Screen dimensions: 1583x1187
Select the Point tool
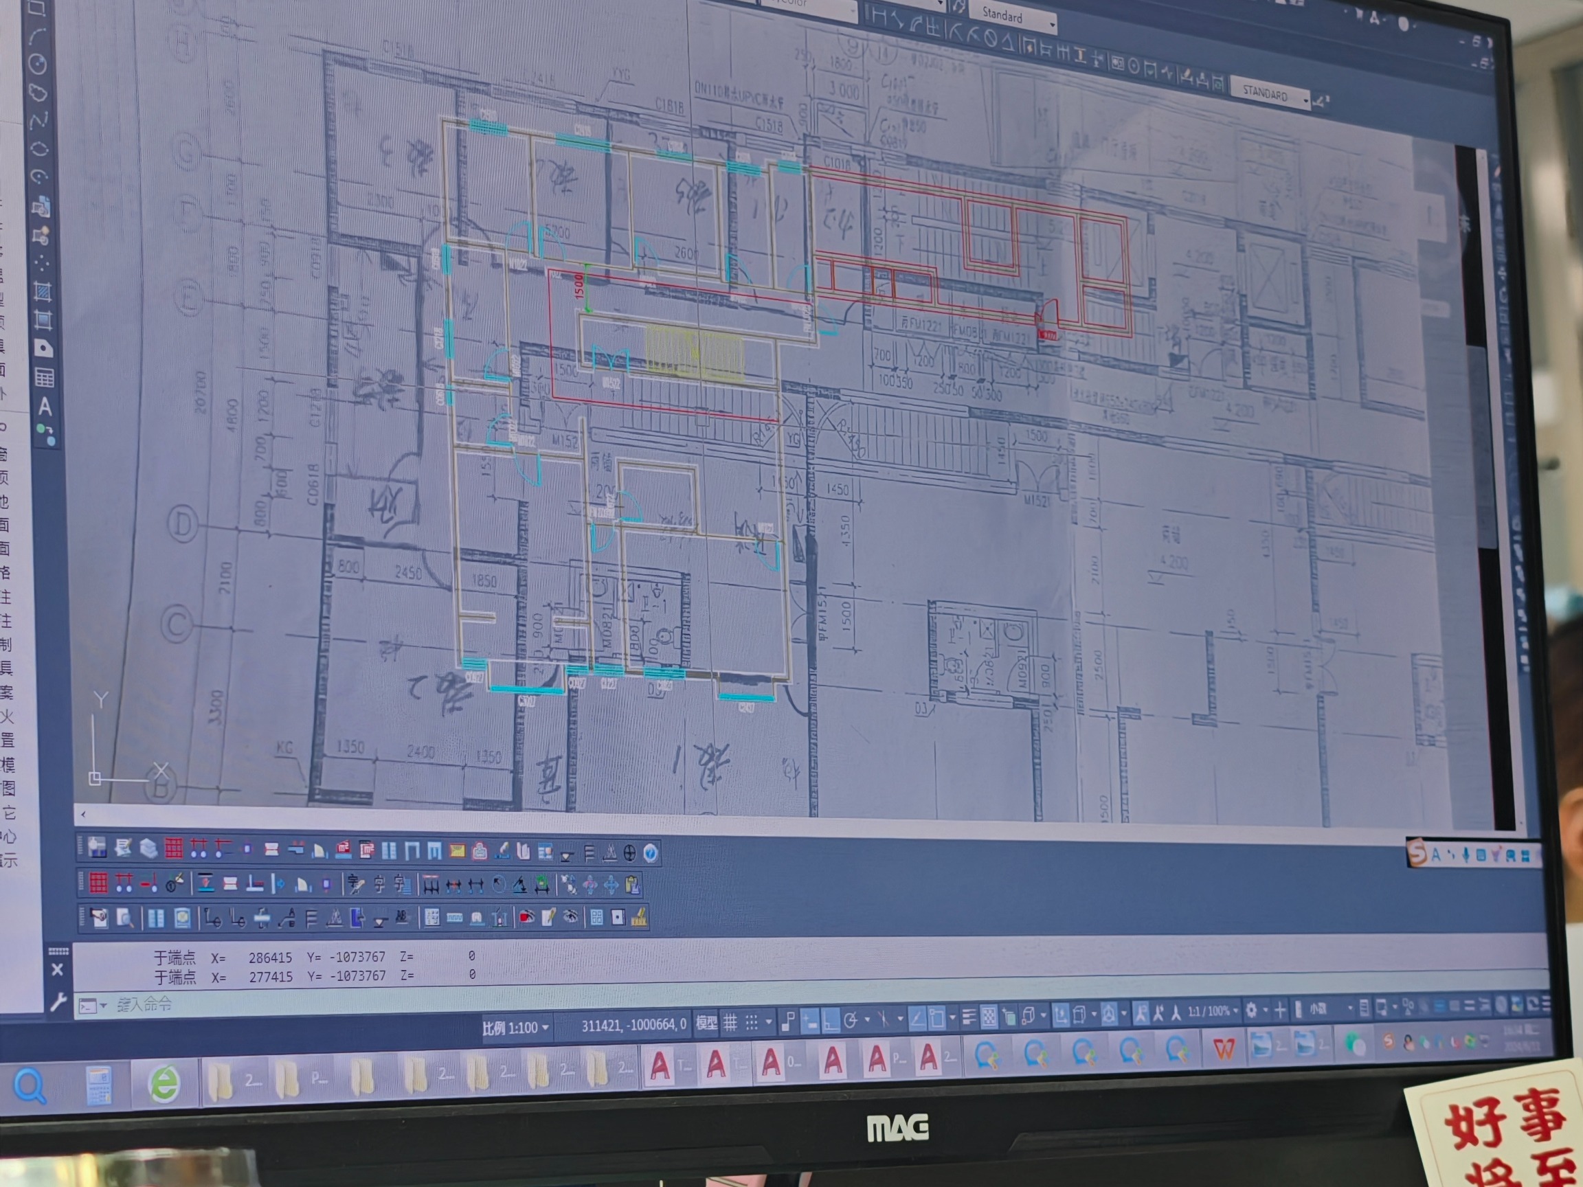41,263
